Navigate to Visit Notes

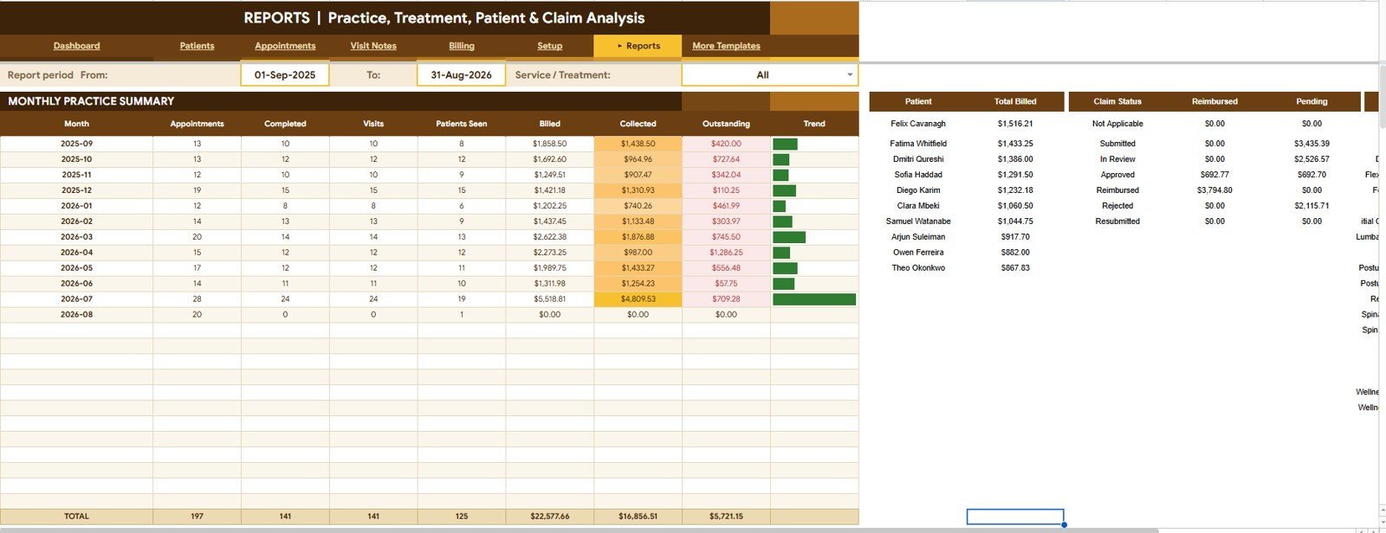373,46
